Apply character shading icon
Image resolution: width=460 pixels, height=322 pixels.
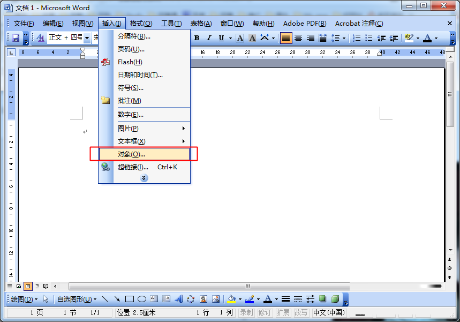[252, 38]
